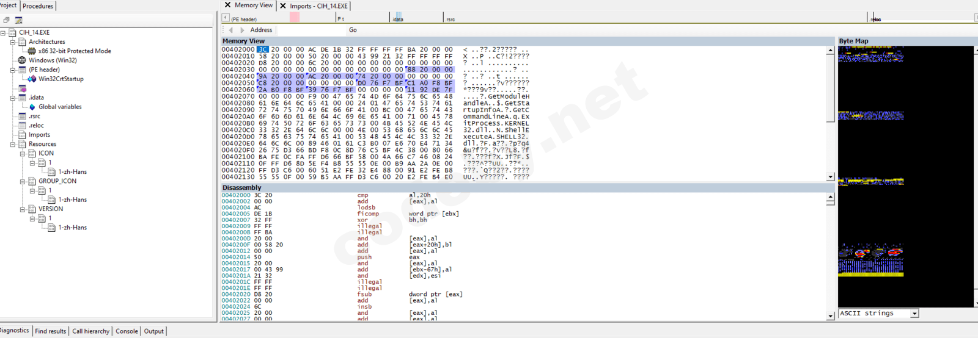Select the Global variables tree item
978x338 pixels.
point(60,107)
